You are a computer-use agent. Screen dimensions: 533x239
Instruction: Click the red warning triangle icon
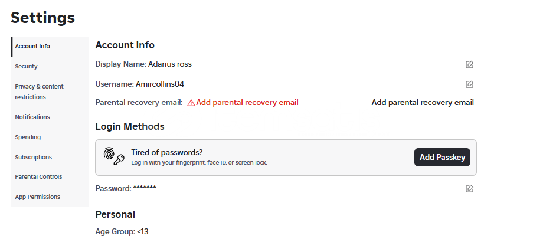pyautogui.click(x=191, y=103)
